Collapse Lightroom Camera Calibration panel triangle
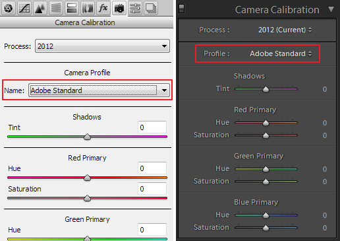Viewport: 340px width, 241px height. click(331, 9)
